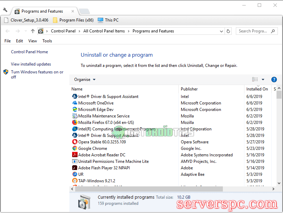The width and height of the screenshot is (283, 213).
Task: Click the Opera Stable icon
Action: tap(75, 142)
